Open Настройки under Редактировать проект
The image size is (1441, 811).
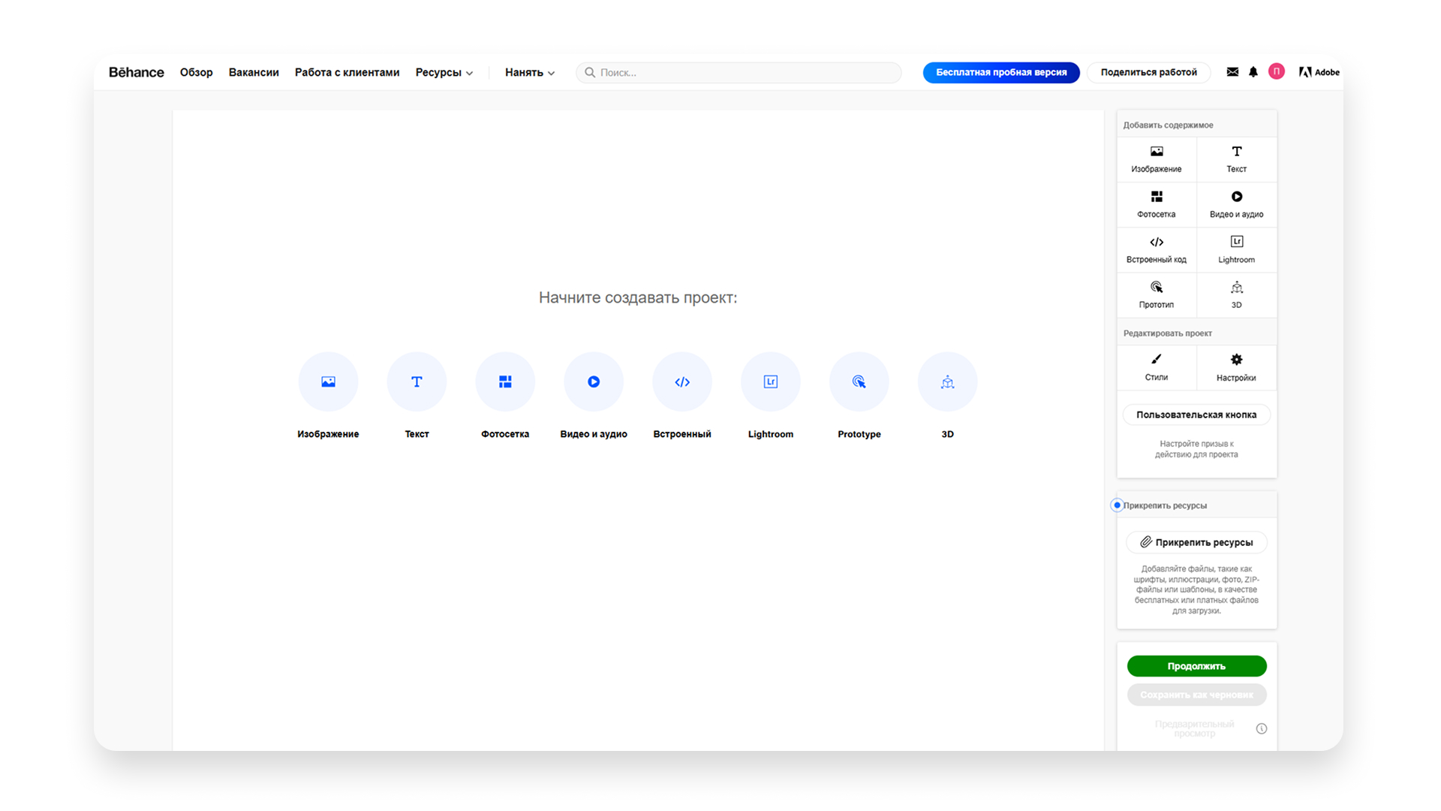pyautogui.click(x=1236, y=368)
